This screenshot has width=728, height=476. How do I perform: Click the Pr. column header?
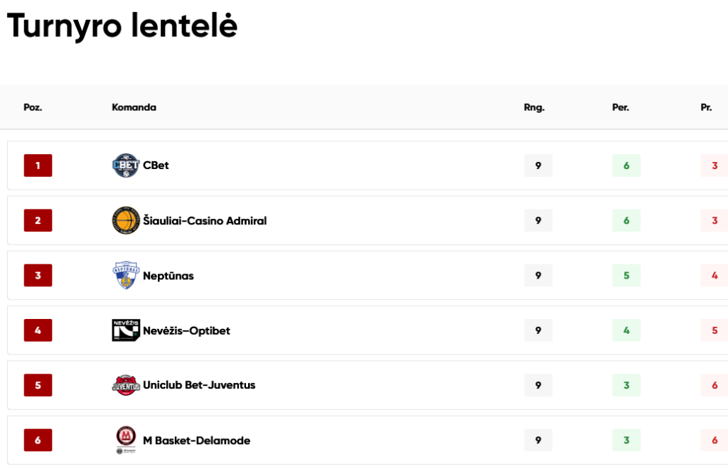tap(706, 107)
